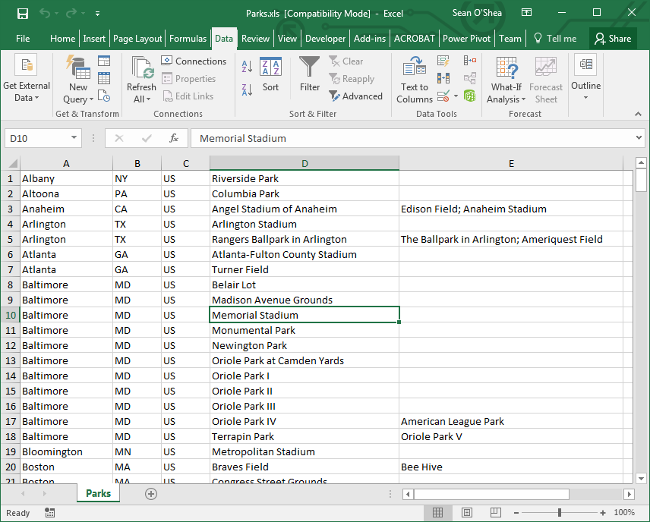
Task: Click the Bloomington cell
Action: (x=66, y=452)
